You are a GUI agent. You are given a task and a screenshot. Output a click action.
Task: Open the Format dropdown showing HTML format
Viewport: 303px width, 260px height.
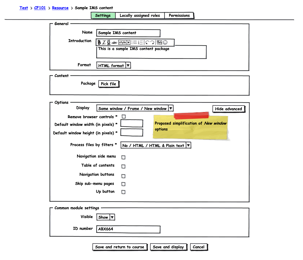(x=114, y=66)
